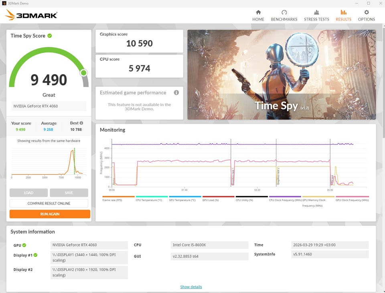This screenshot has width=385, height=293.
Task: Toggle the CPU Temperature legend swatch
Action: [x=152, y=197]
